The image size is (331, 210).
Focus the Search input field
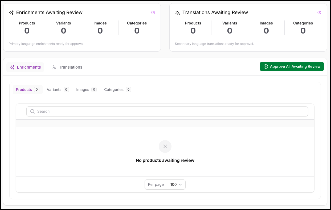coord(170,111)
